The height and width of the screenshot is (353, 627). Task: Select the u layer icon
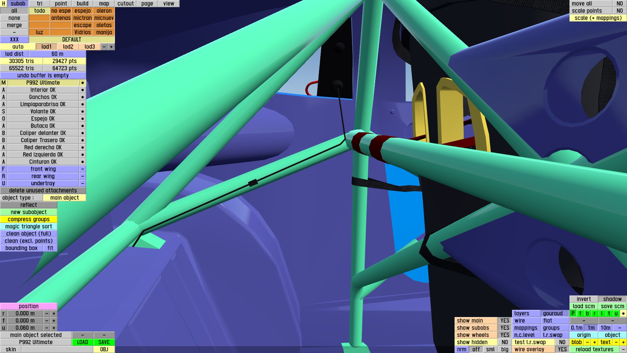[616, 313]
